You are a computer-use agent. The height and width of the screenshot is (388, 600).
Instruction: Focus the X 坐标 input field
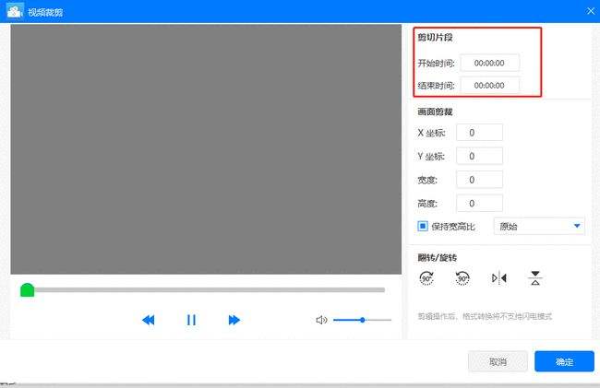[x=479, y=133]
